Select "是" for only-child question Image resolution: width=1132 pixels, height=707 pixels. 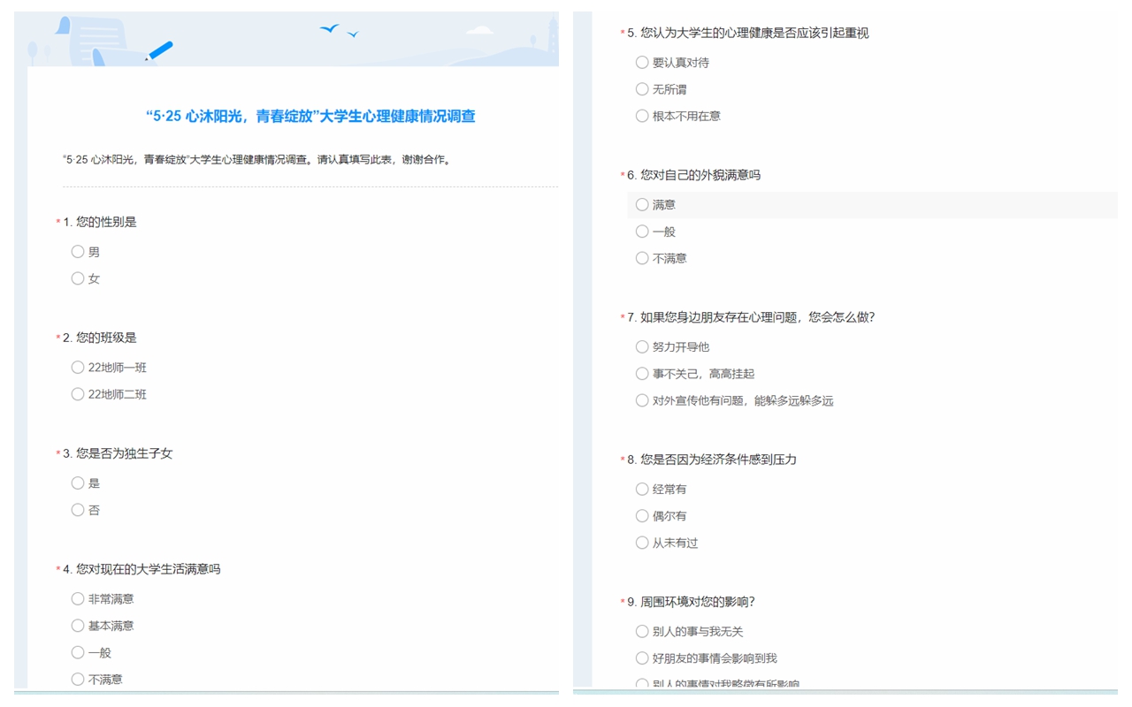click(78, 483)
